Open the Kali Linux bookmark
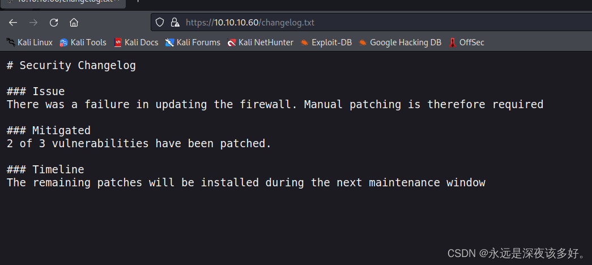 click(29, 42)
